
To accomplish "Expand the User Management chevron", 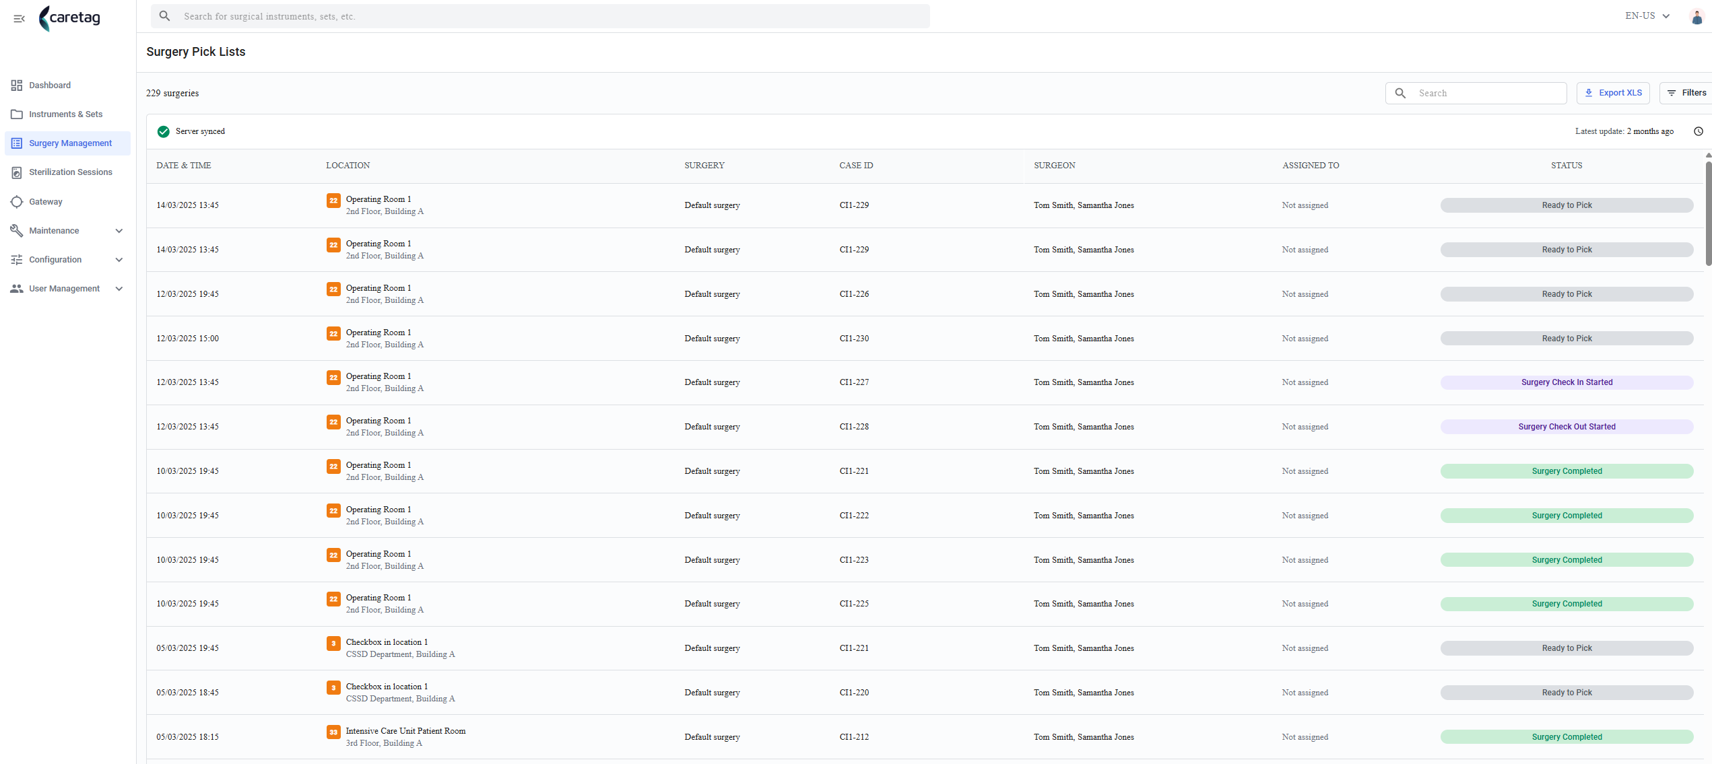I will click(119, 289).
